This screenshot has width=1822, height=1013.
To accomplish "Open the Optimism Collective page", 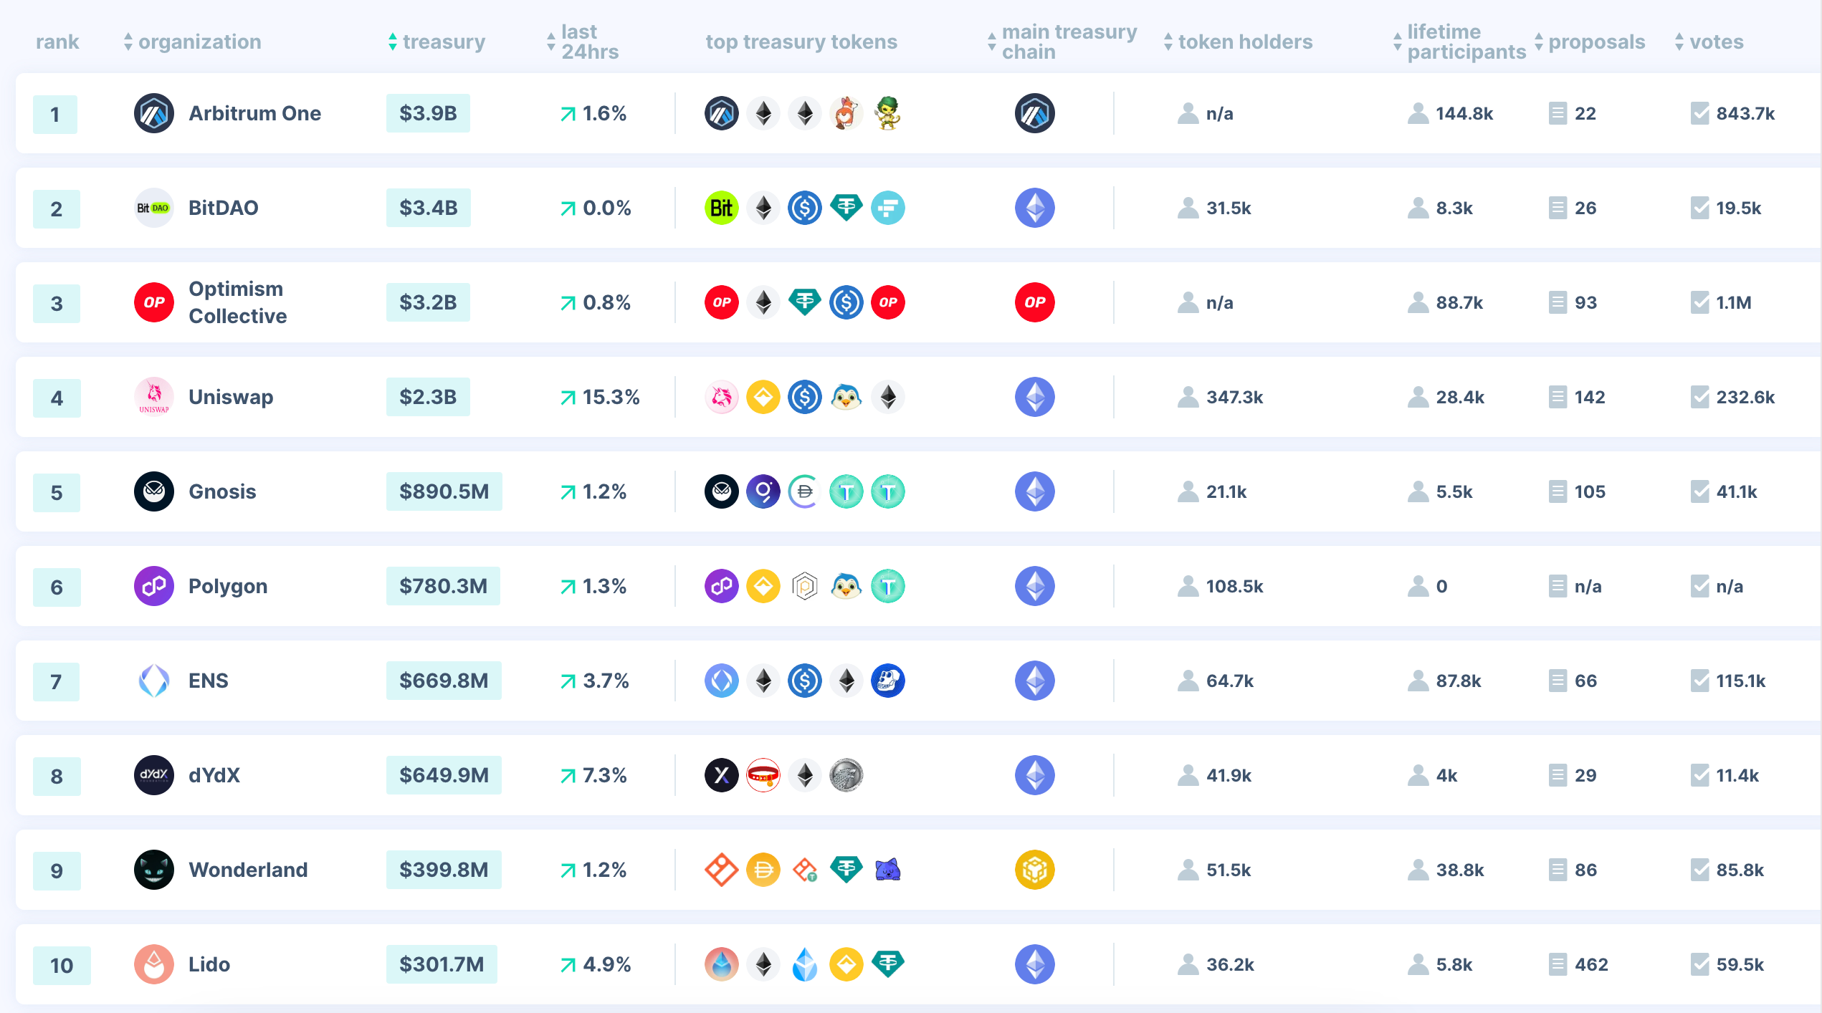I will tap(237, 302).
